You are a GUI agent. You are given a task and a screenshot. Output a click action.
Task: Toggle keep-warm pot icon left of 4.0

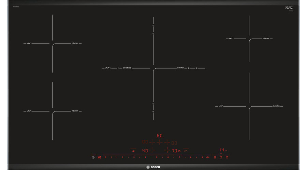tap(133, 151)
